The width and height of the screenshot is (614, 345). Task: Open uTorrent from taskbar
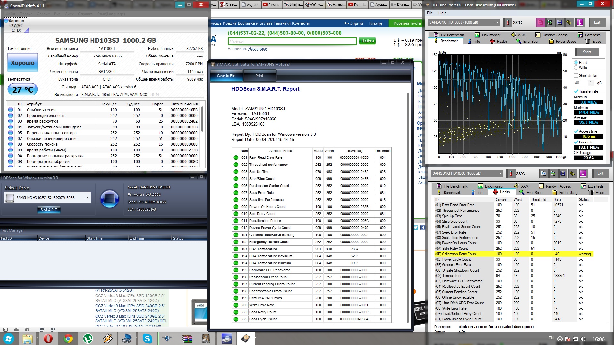pyautogui.click(x=88, y=339)
